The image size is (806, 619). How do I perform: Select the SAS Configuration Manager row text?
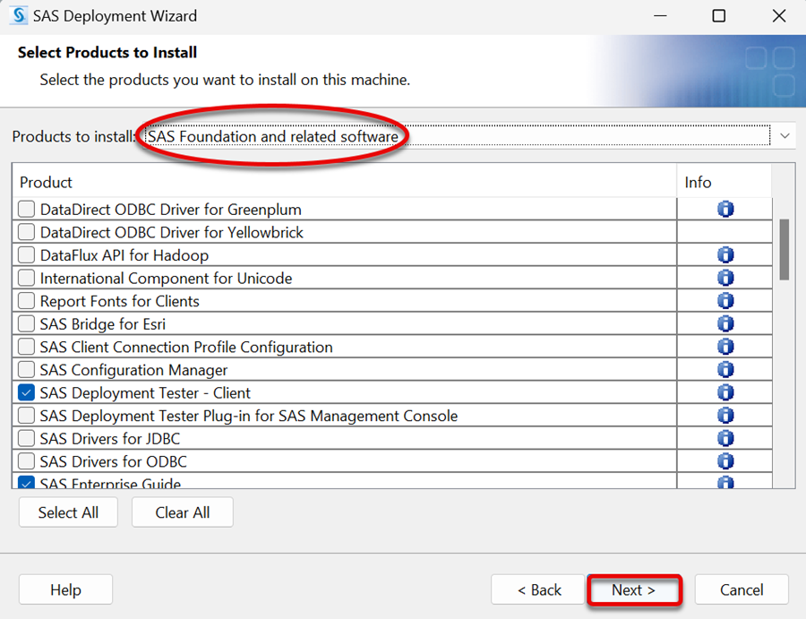point(133,370)
